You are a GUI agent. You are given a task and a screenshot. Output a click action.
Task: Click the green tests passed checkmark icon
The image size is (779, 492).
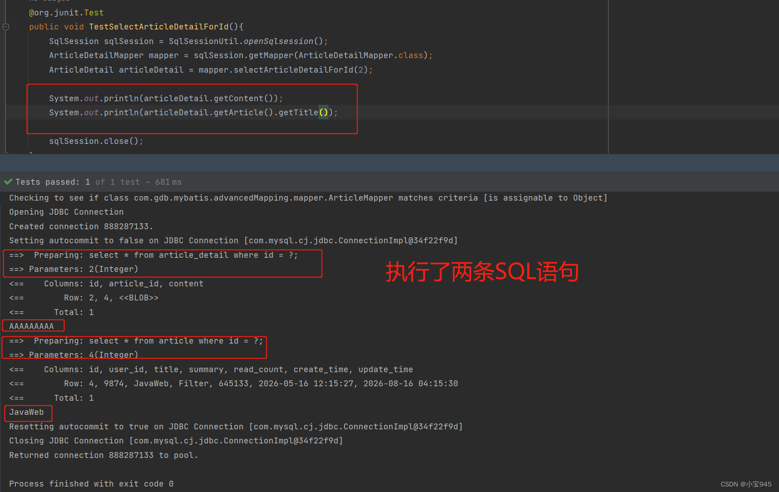[x=8, y=182]
